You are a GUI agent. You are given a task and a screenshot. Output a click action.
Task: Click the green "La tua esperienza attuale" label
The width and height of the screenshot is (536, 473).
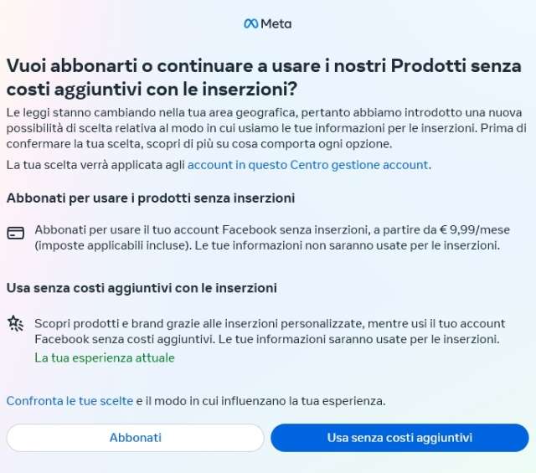pos(105,357)
